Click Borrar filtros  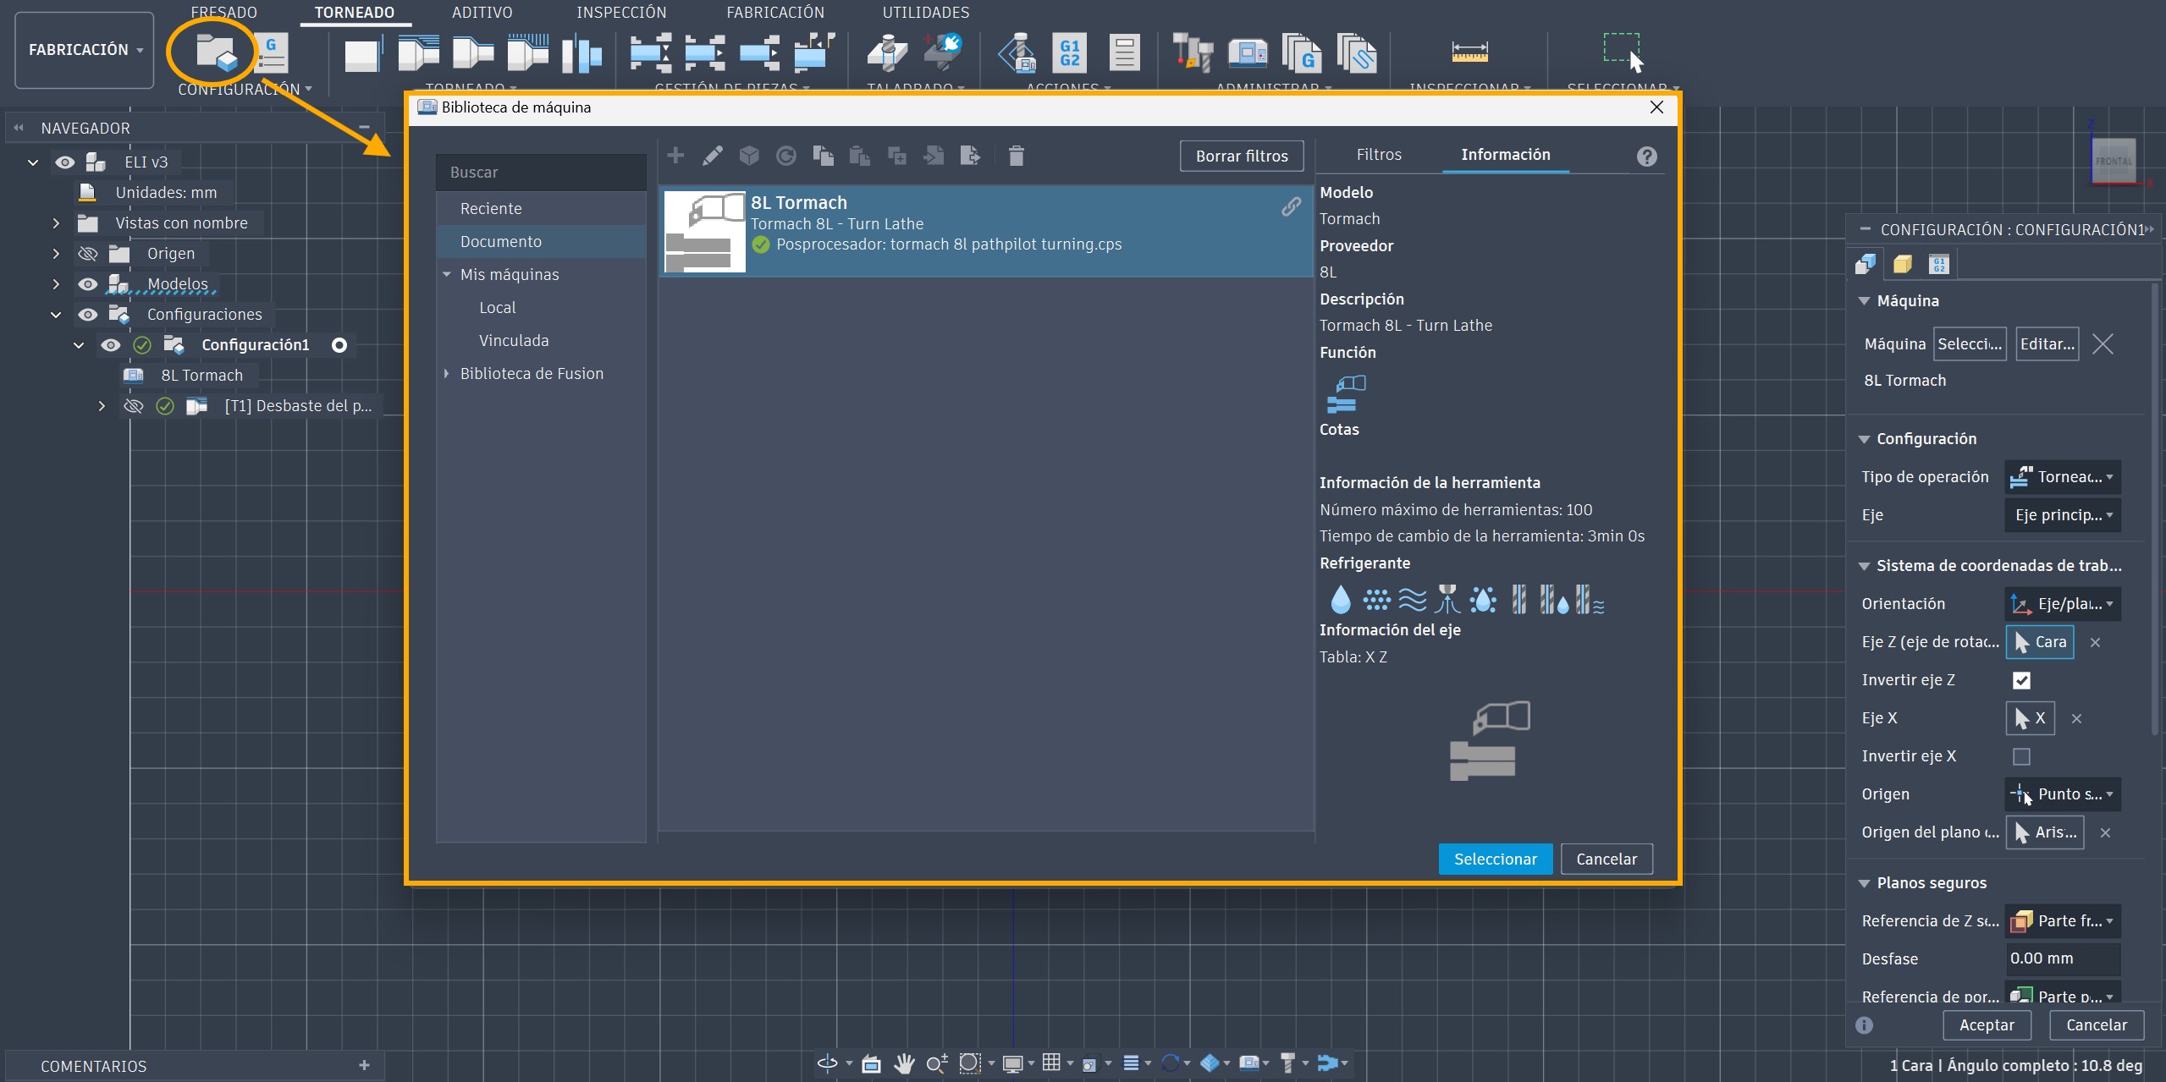[1242, 156]
